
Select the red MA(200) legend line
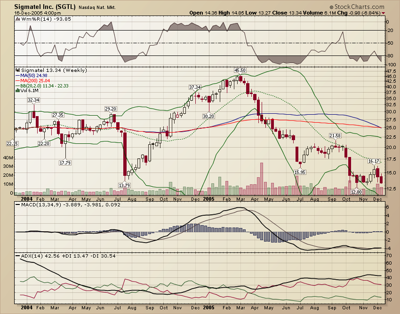tap(17, 80)
